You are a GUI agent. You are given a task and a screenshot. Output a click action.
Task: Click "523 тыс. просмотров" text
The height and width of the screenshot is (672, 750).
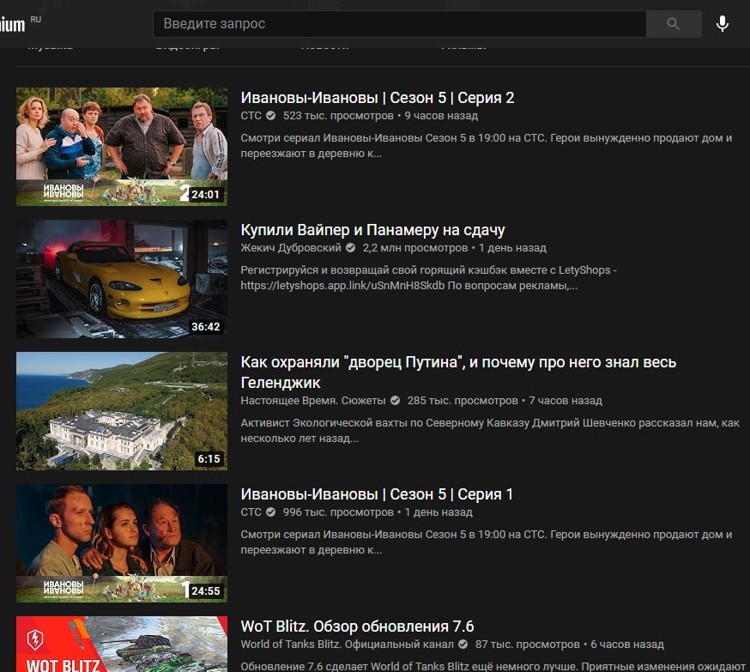click(x=338, y=116)
